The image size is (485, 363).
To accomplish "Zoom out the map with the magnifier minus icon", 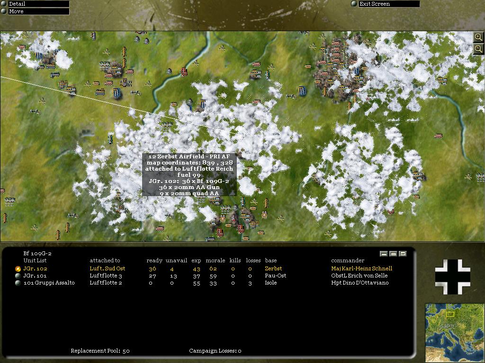I will [x=478, y=49].
